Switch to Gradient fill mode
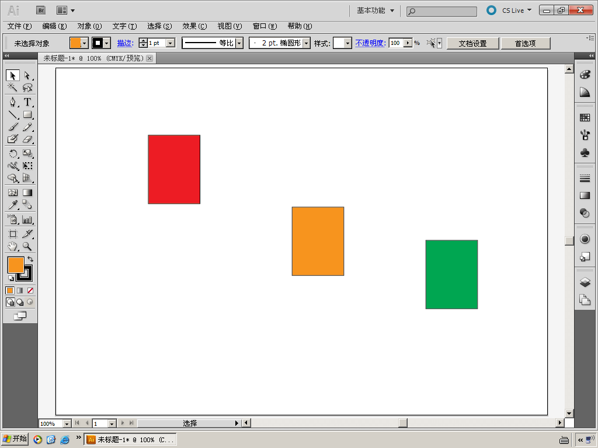The width and height of the screenshot is (598, 448). (20, 290)
